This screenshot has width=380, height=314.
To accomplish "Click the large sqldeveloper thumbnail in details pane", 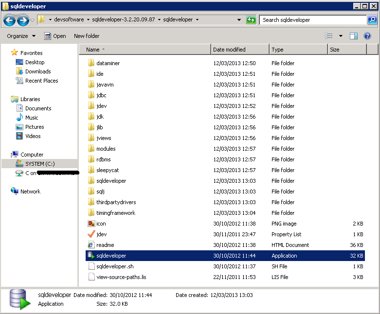I will (x=20, y=299).
